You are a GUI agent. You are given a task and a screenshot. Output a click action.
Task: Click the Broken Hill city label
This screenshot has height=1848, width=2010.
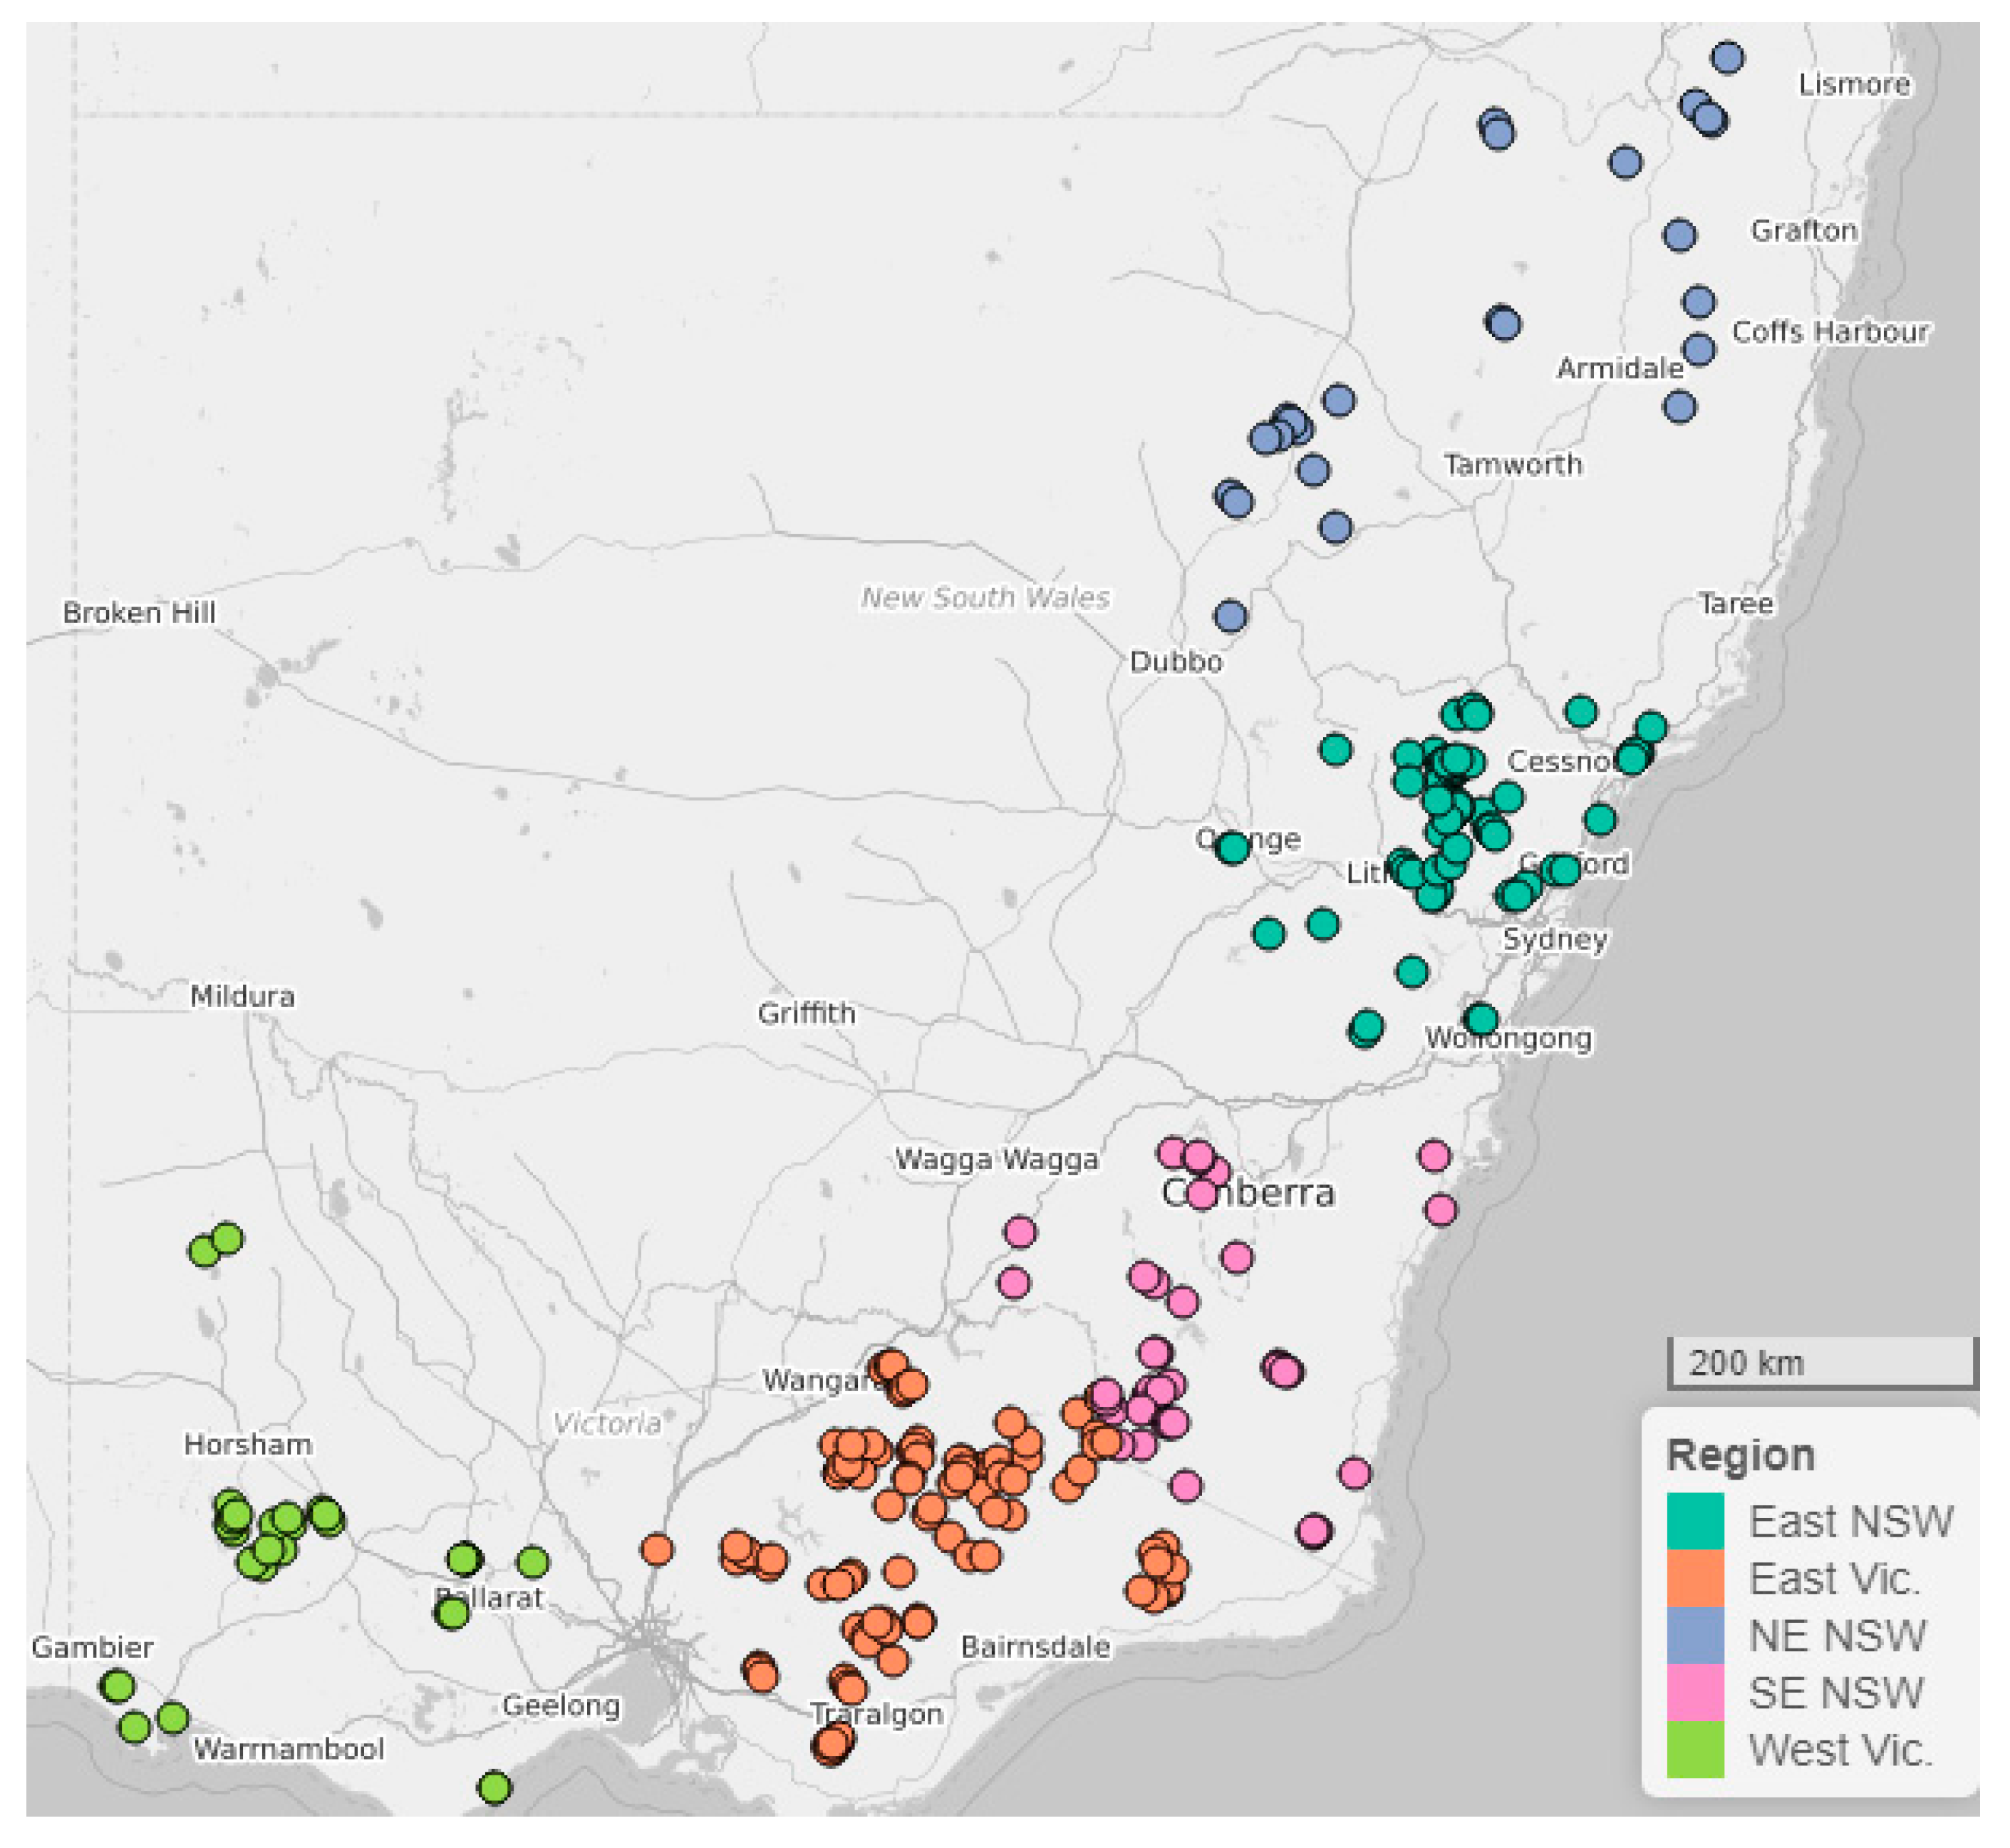139,612
